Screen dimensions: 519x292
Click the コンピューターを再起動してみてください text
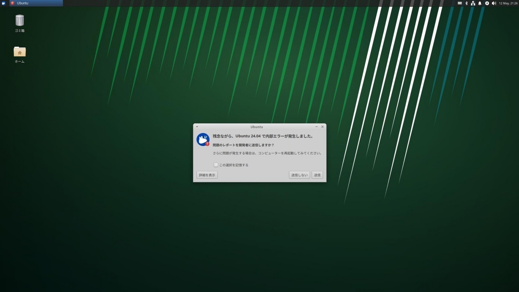tap(290, 153)
